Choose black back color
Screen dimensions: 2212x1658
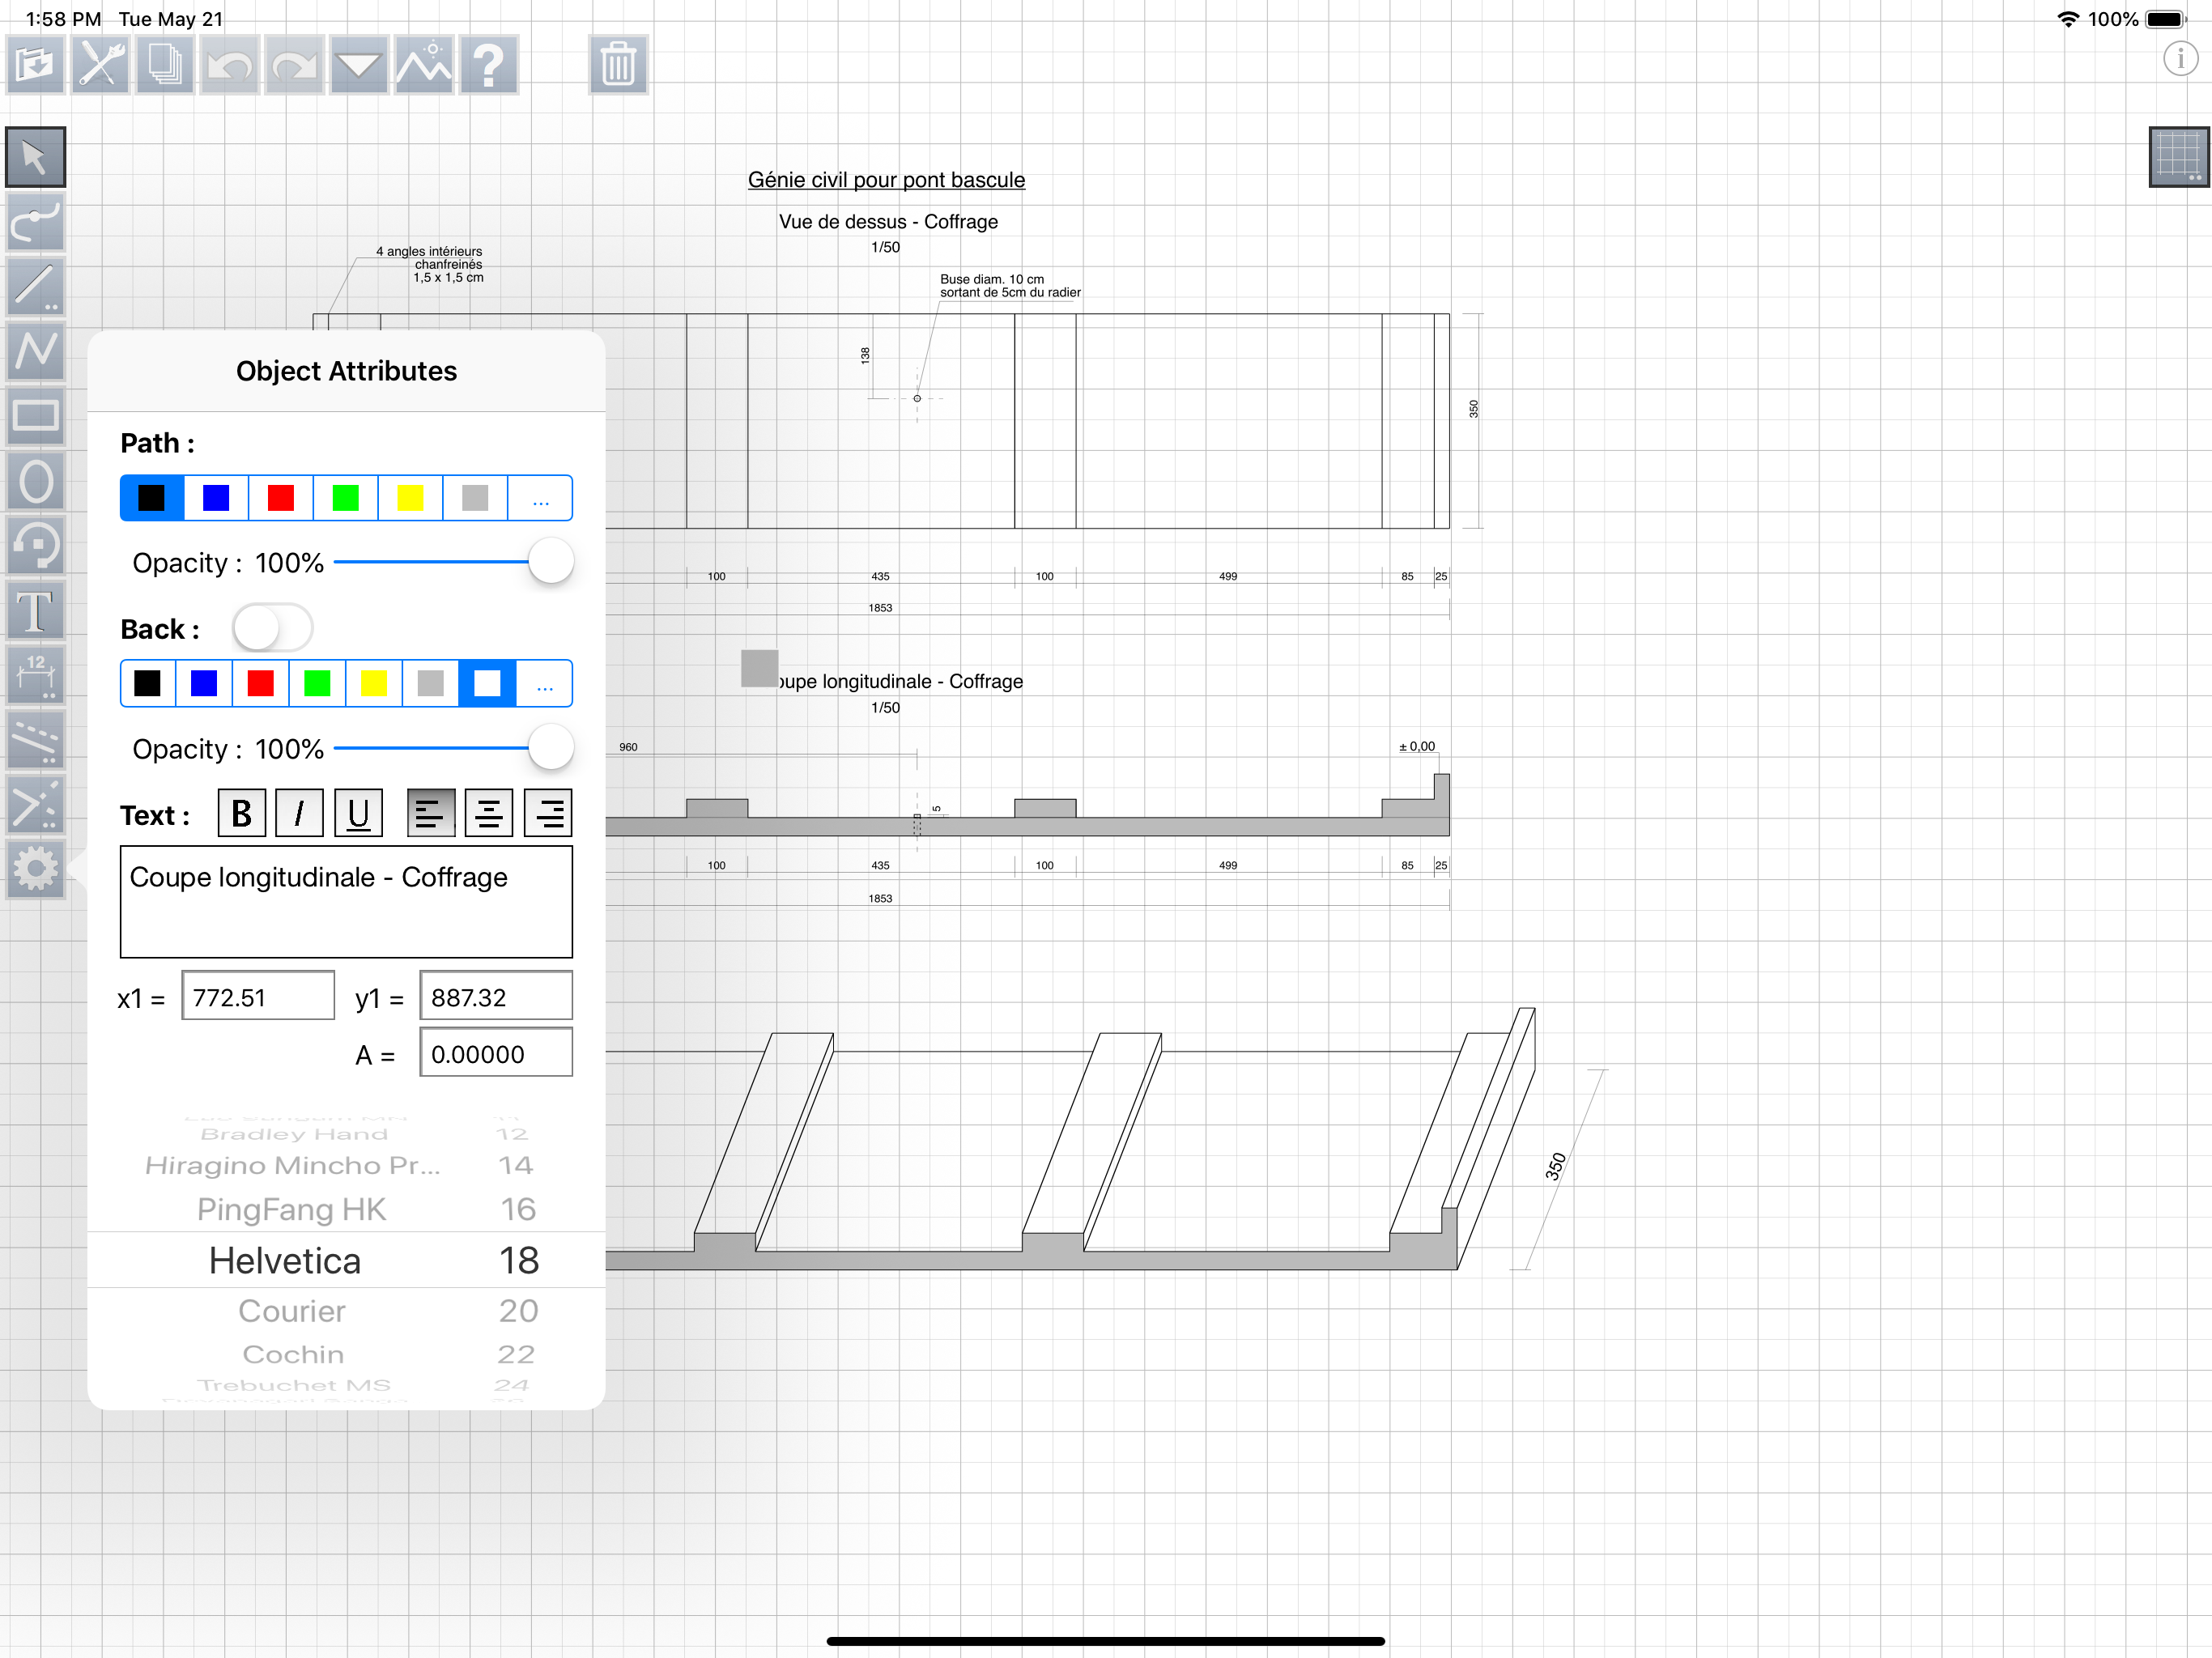coord(148,684)
